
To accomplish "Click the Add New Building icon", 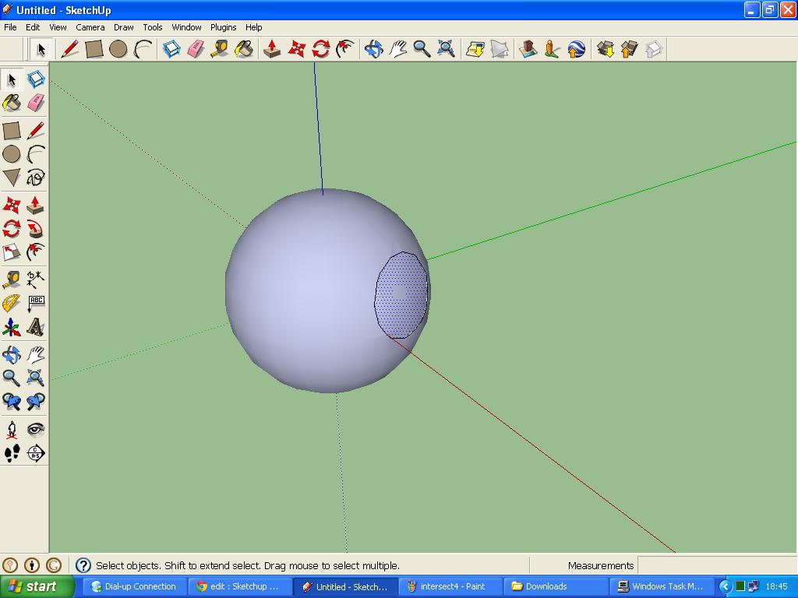I will point(528,49).
